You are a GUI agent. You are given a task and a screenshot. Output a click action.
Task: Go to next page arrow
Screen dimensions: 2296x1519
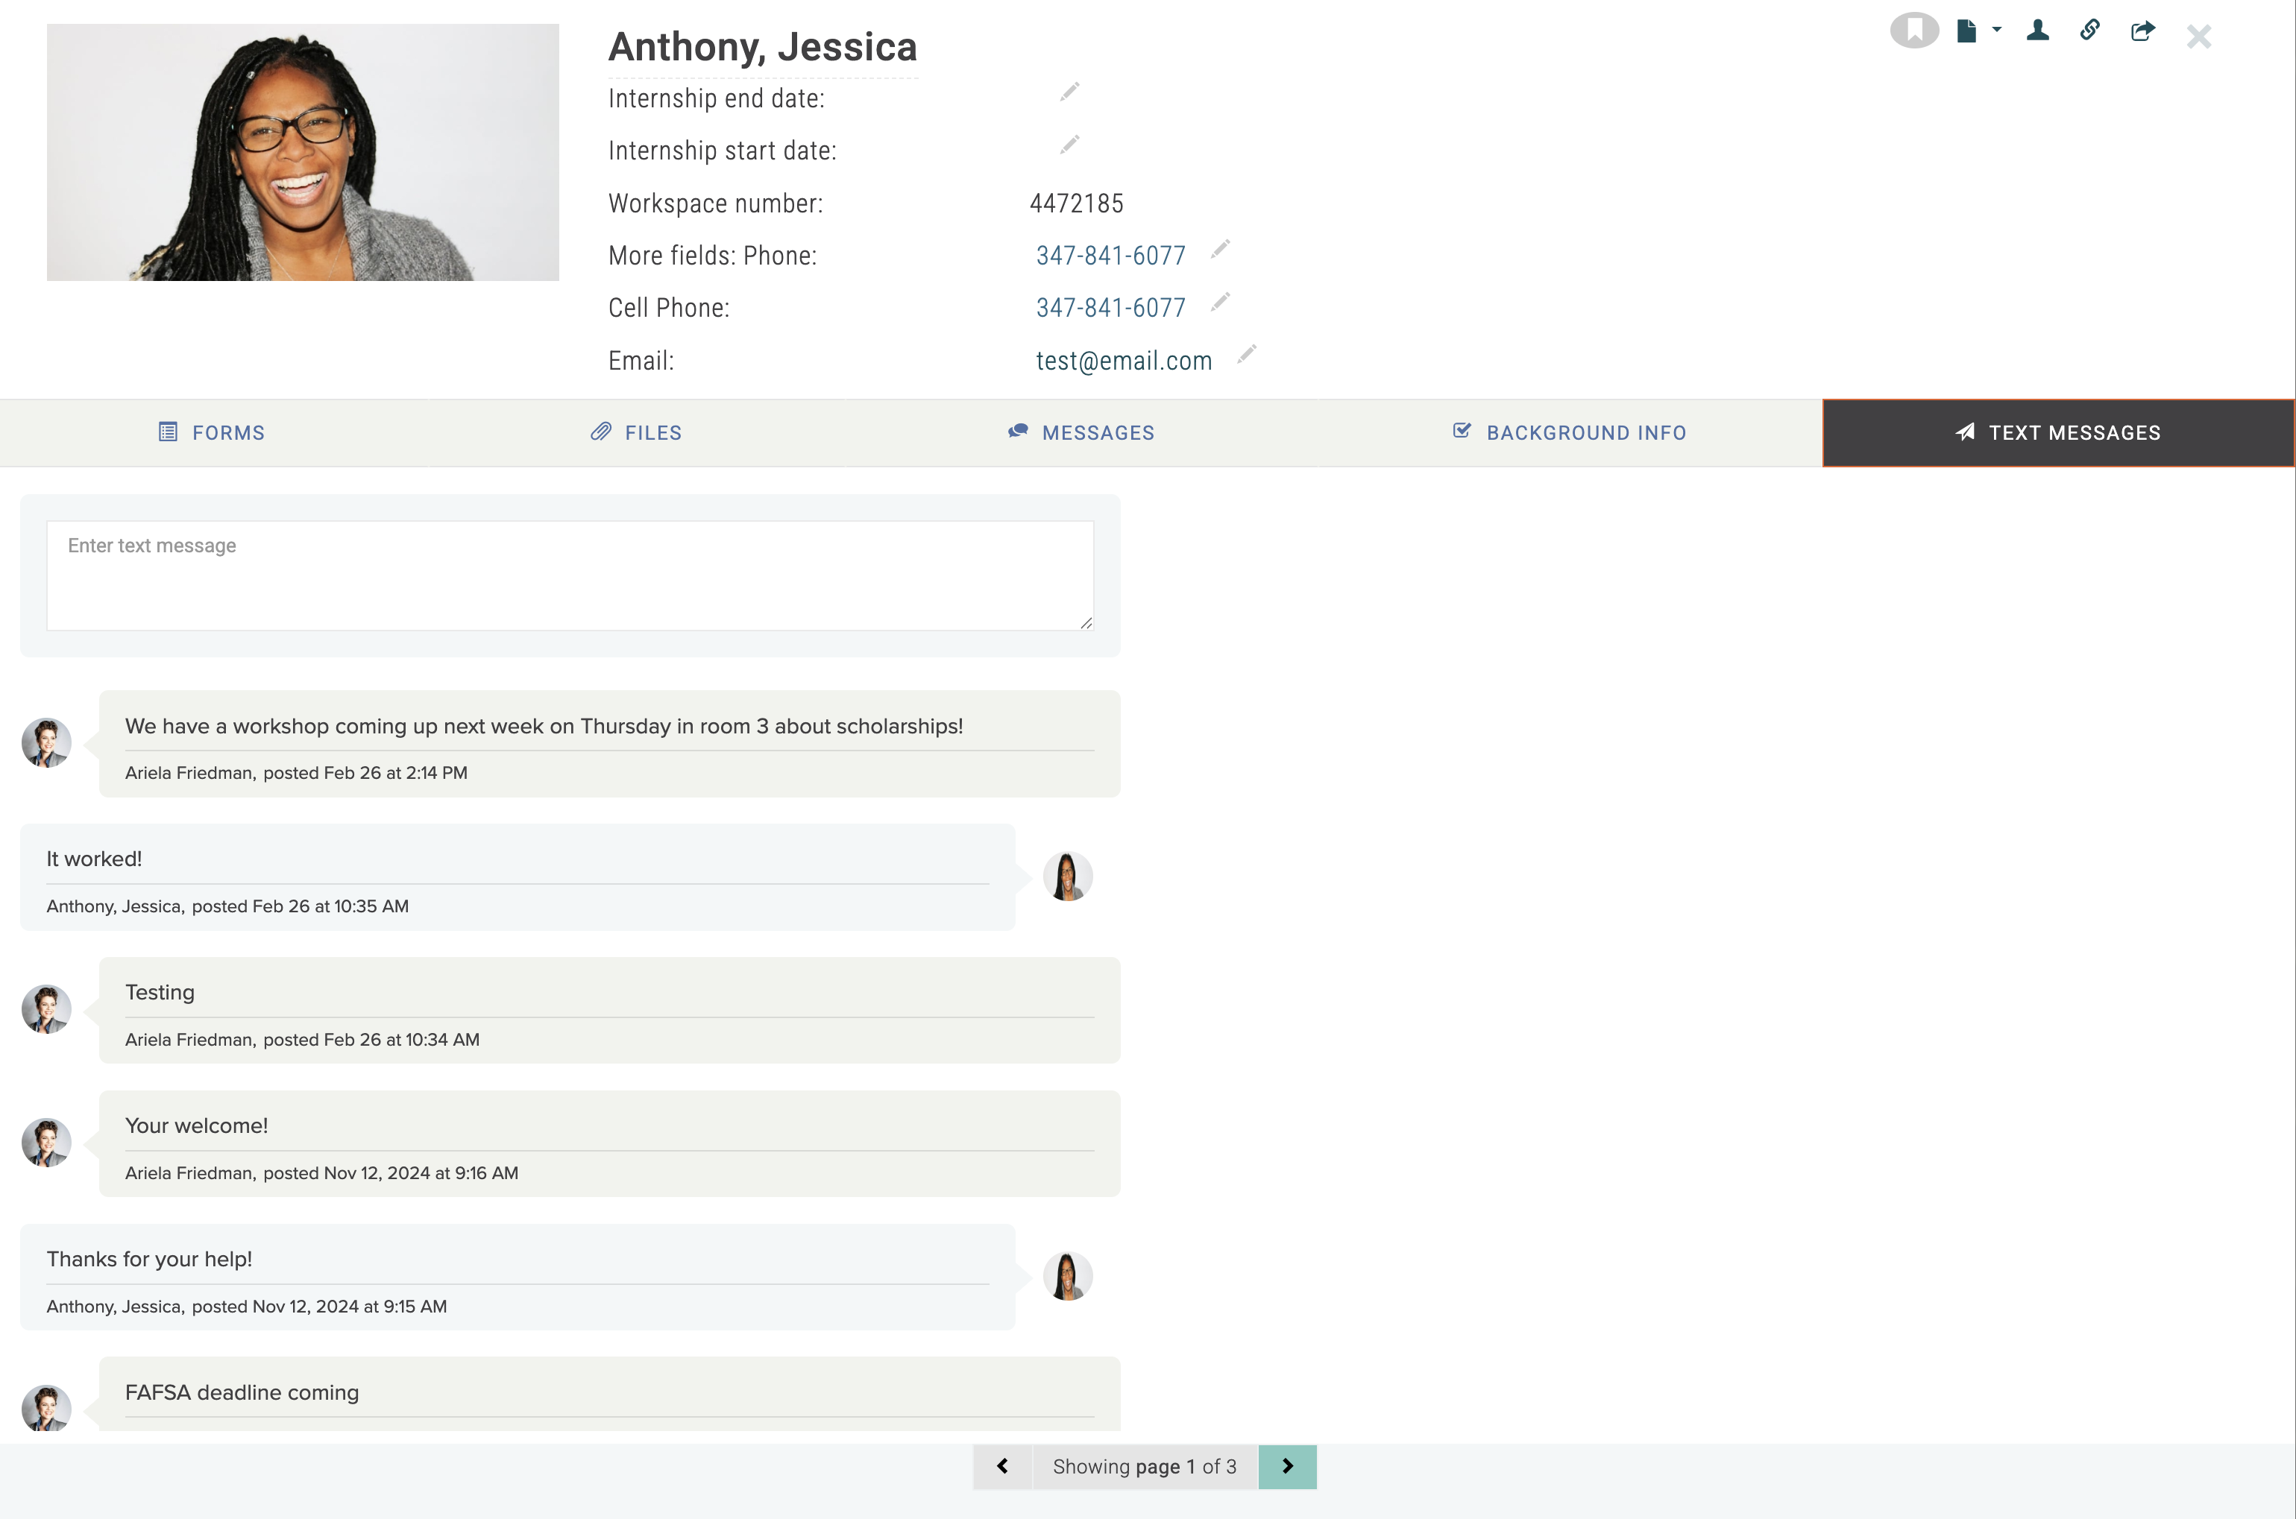tap(1287, 1467)
